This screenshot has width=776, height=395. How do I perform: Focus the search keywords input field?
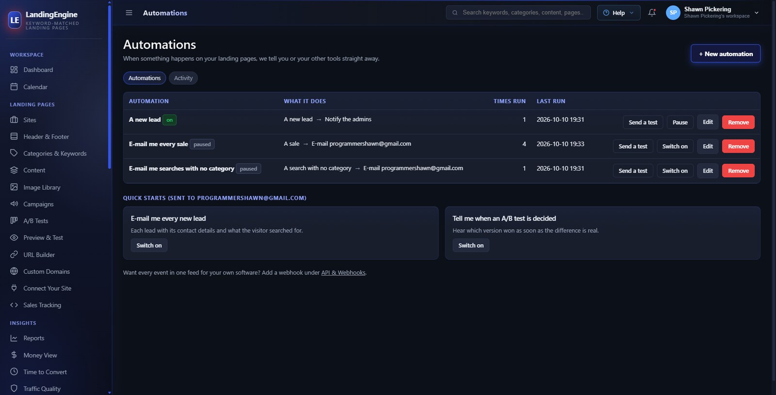(x=518, y=13)
